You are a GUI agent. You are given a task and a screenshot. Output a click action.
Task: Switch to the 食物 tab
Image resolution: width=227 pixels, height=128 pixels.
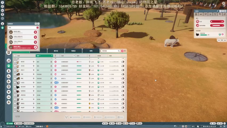pyautogui.click(x=91, y=51)
